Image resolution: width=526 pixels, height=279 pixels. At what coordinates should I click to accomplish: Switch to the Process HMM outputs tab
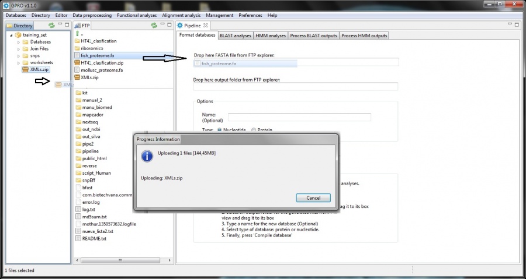(x=364, y=36)
